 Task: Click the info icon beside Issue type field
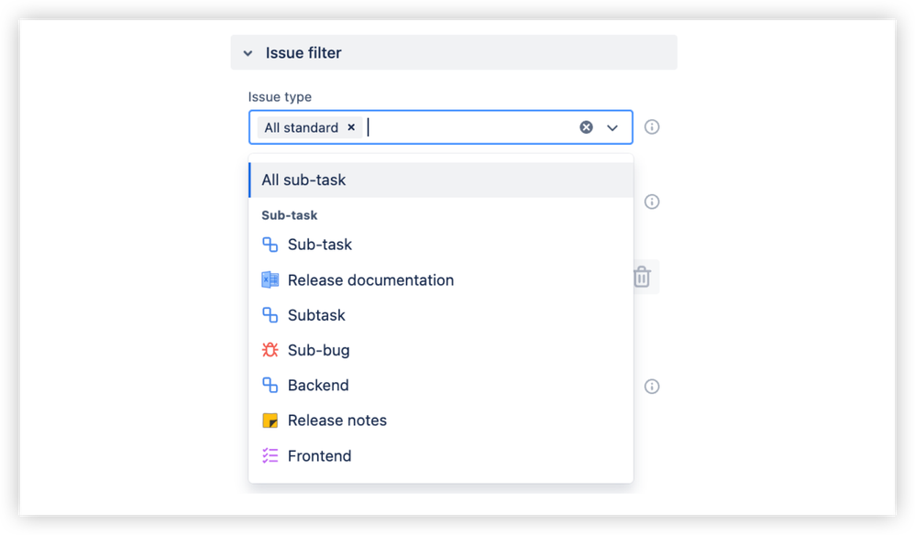(652, 126)
